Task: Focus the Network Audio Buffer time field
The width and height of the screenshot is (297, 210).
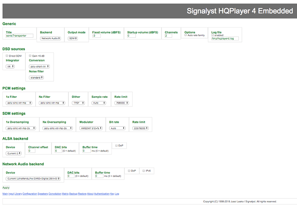Action: click(x=99, y=176)
